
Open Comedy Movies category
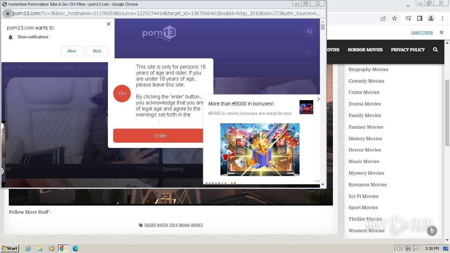(366, 81)
